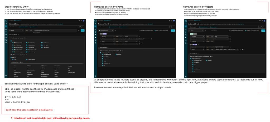Screen dimensions: 270x122
Task: Select Or tab in second Objects mockup group
Action: click(x=195, y=44)
